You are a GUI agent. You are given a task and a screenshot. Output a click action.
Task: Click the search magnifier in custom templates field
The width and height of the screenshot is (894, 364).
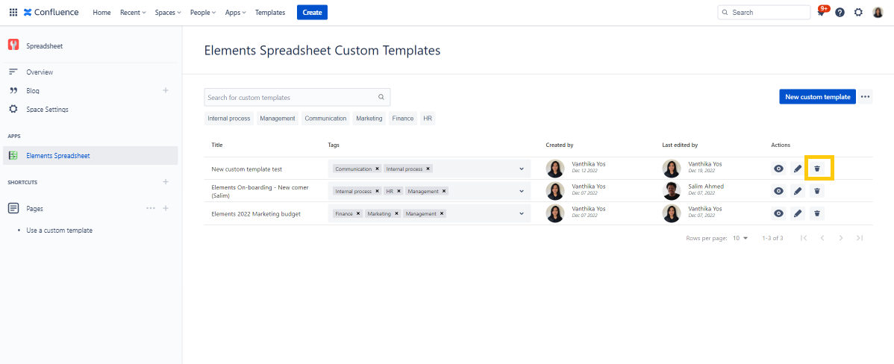381,97
